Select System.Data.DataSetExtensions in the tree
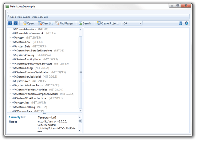197x141 pixels. pos(34,51)
